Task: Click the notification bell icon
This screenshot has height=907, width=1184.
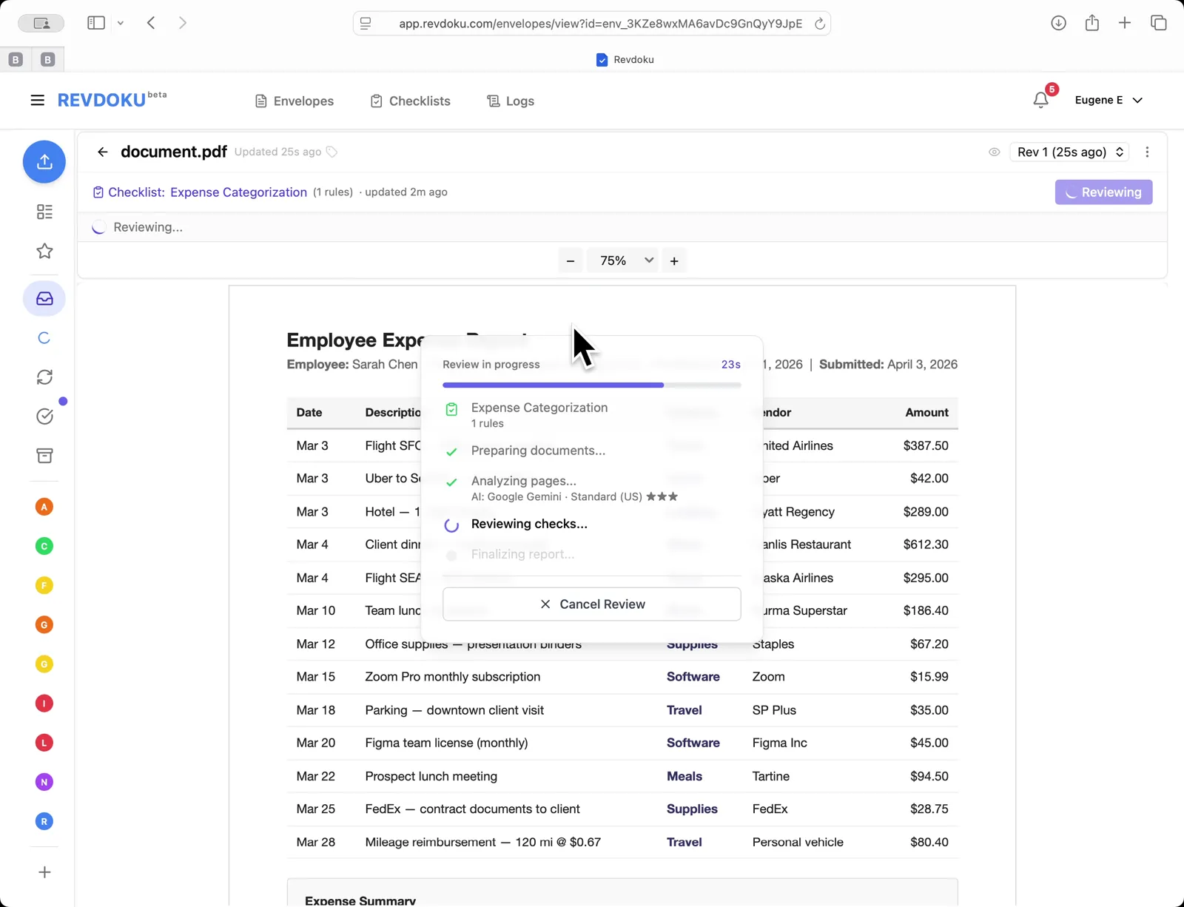Action: (x=1040, y=101)
